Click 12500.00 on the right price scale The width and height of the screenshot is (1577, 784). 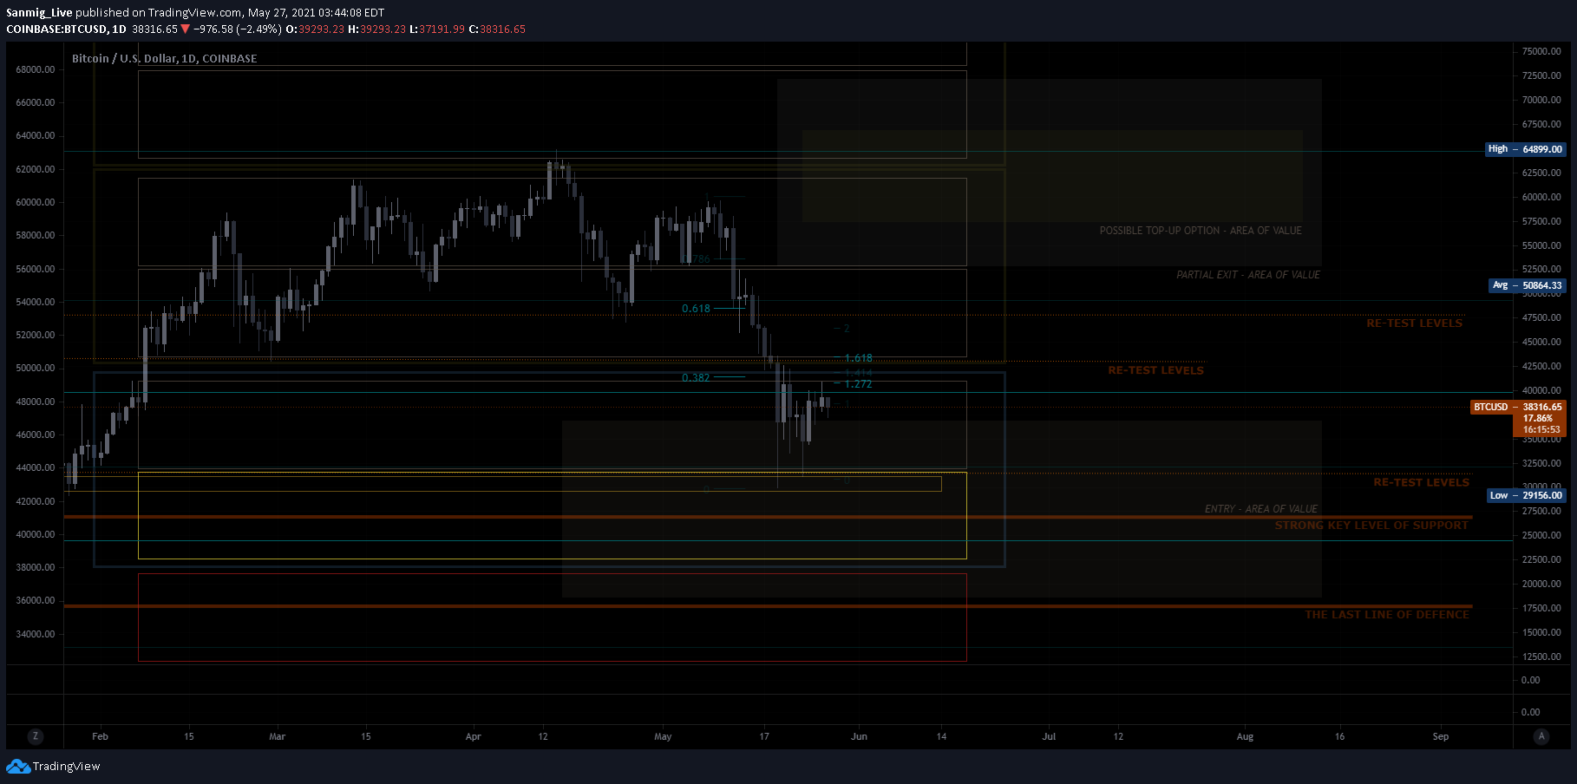click(x=1541, y=657)
